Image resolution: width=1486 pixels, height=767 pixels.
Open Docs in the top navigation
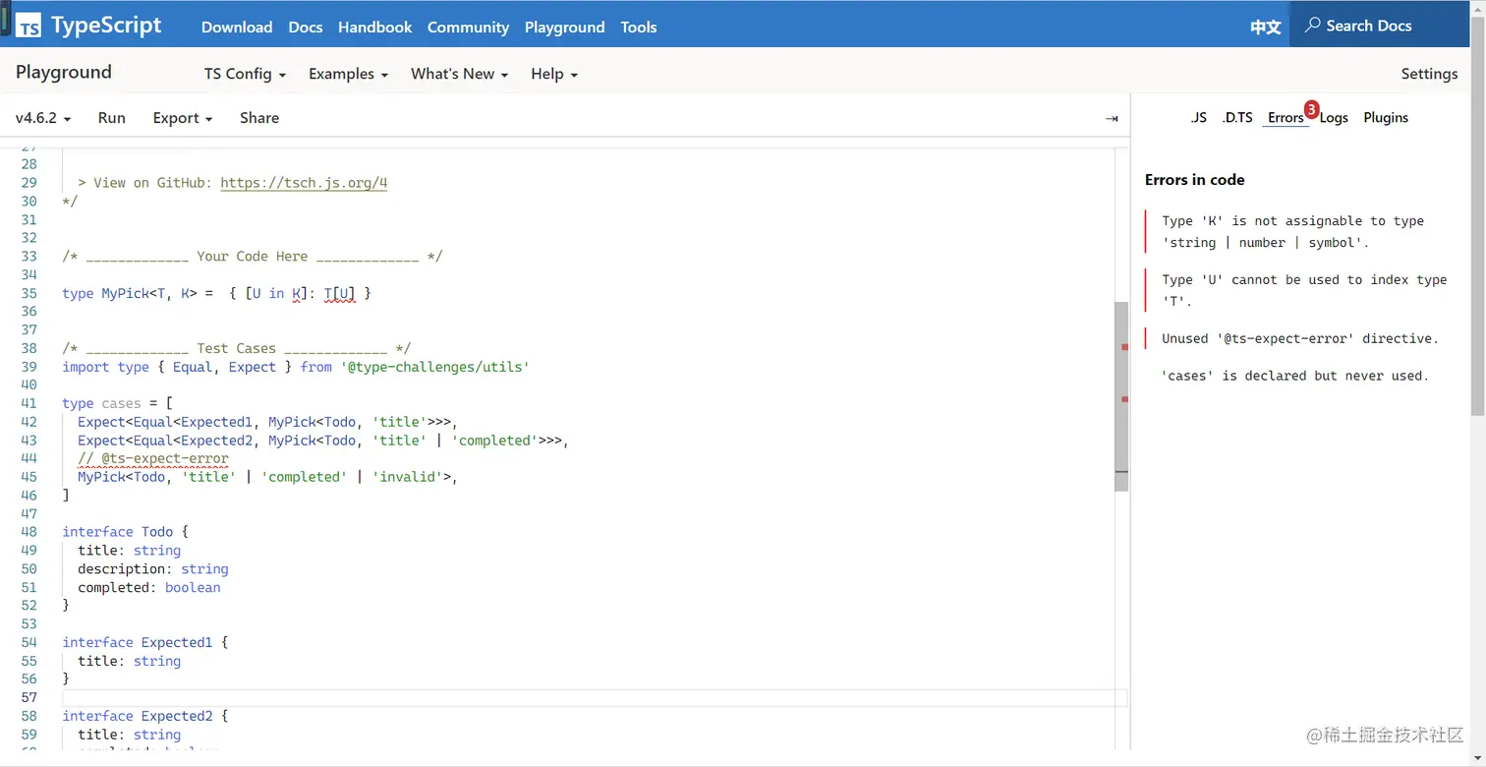(x=306, y=27)
